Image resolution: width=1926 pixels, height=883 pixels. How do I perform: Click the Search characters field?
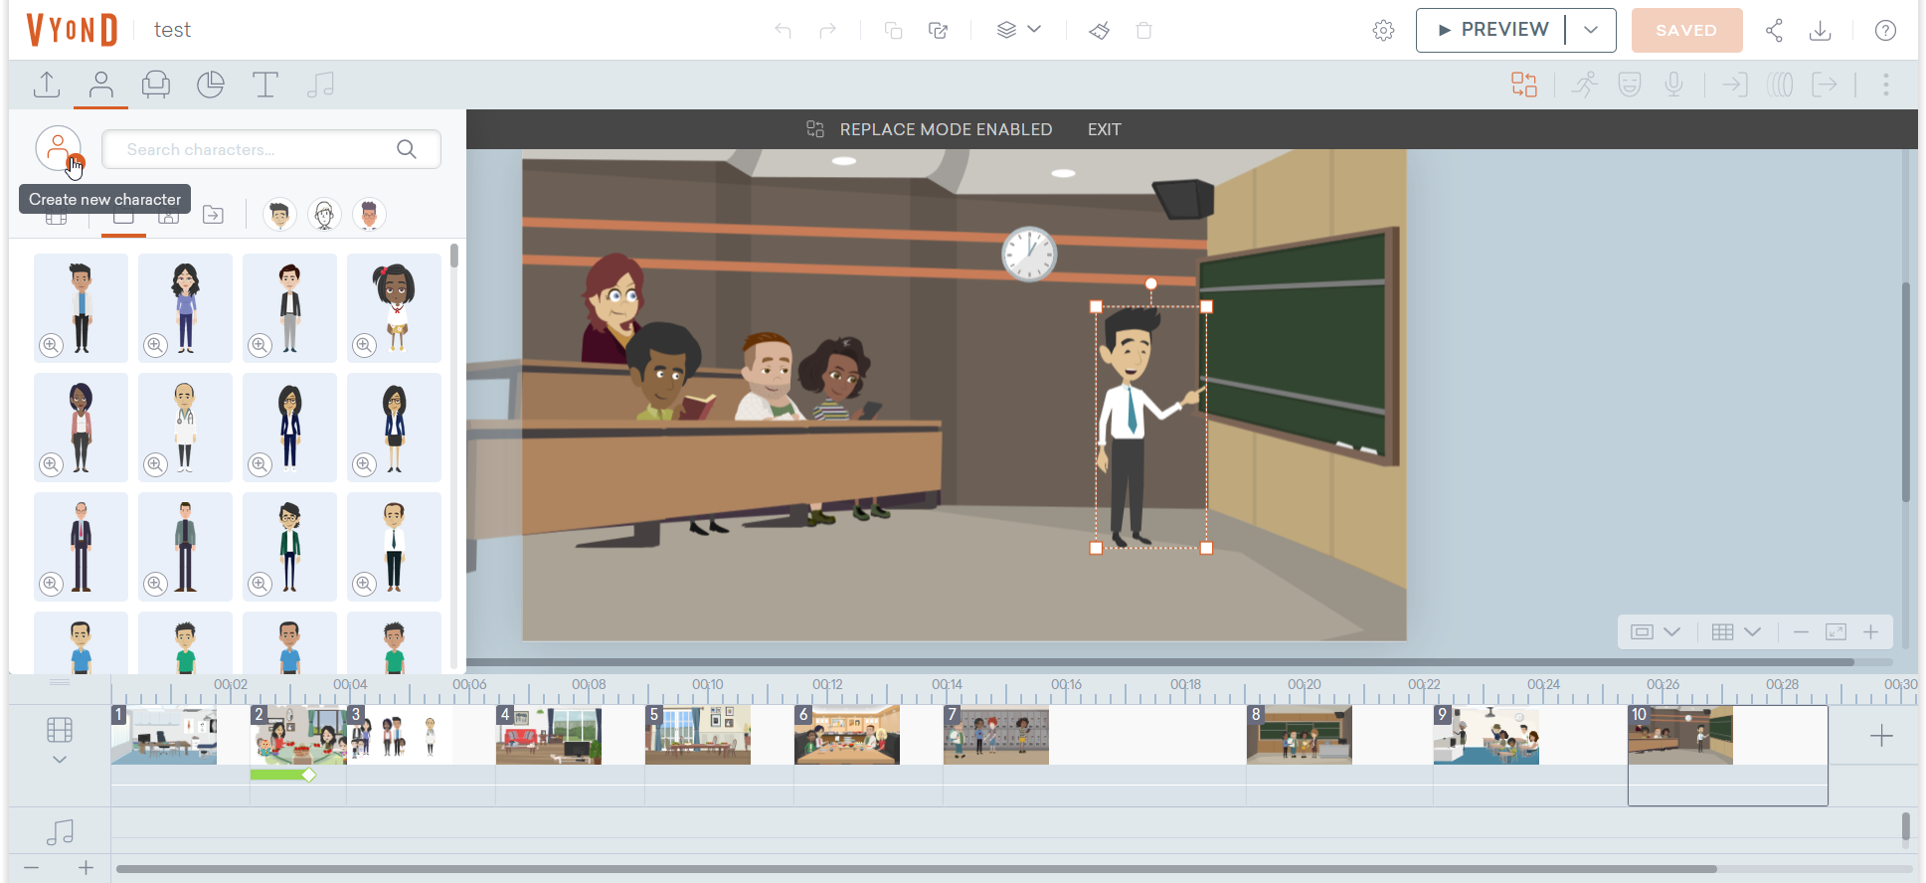coord(259,149)
